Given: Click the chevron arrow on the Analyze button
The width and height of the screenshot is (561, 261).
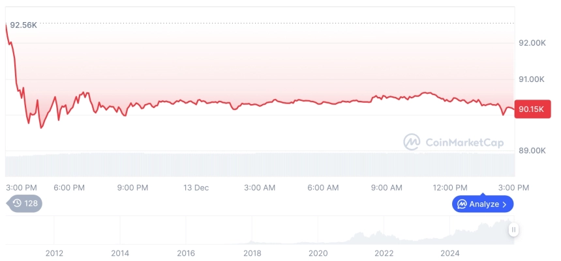Looking at the screenshot, I should tap(504, 204).
